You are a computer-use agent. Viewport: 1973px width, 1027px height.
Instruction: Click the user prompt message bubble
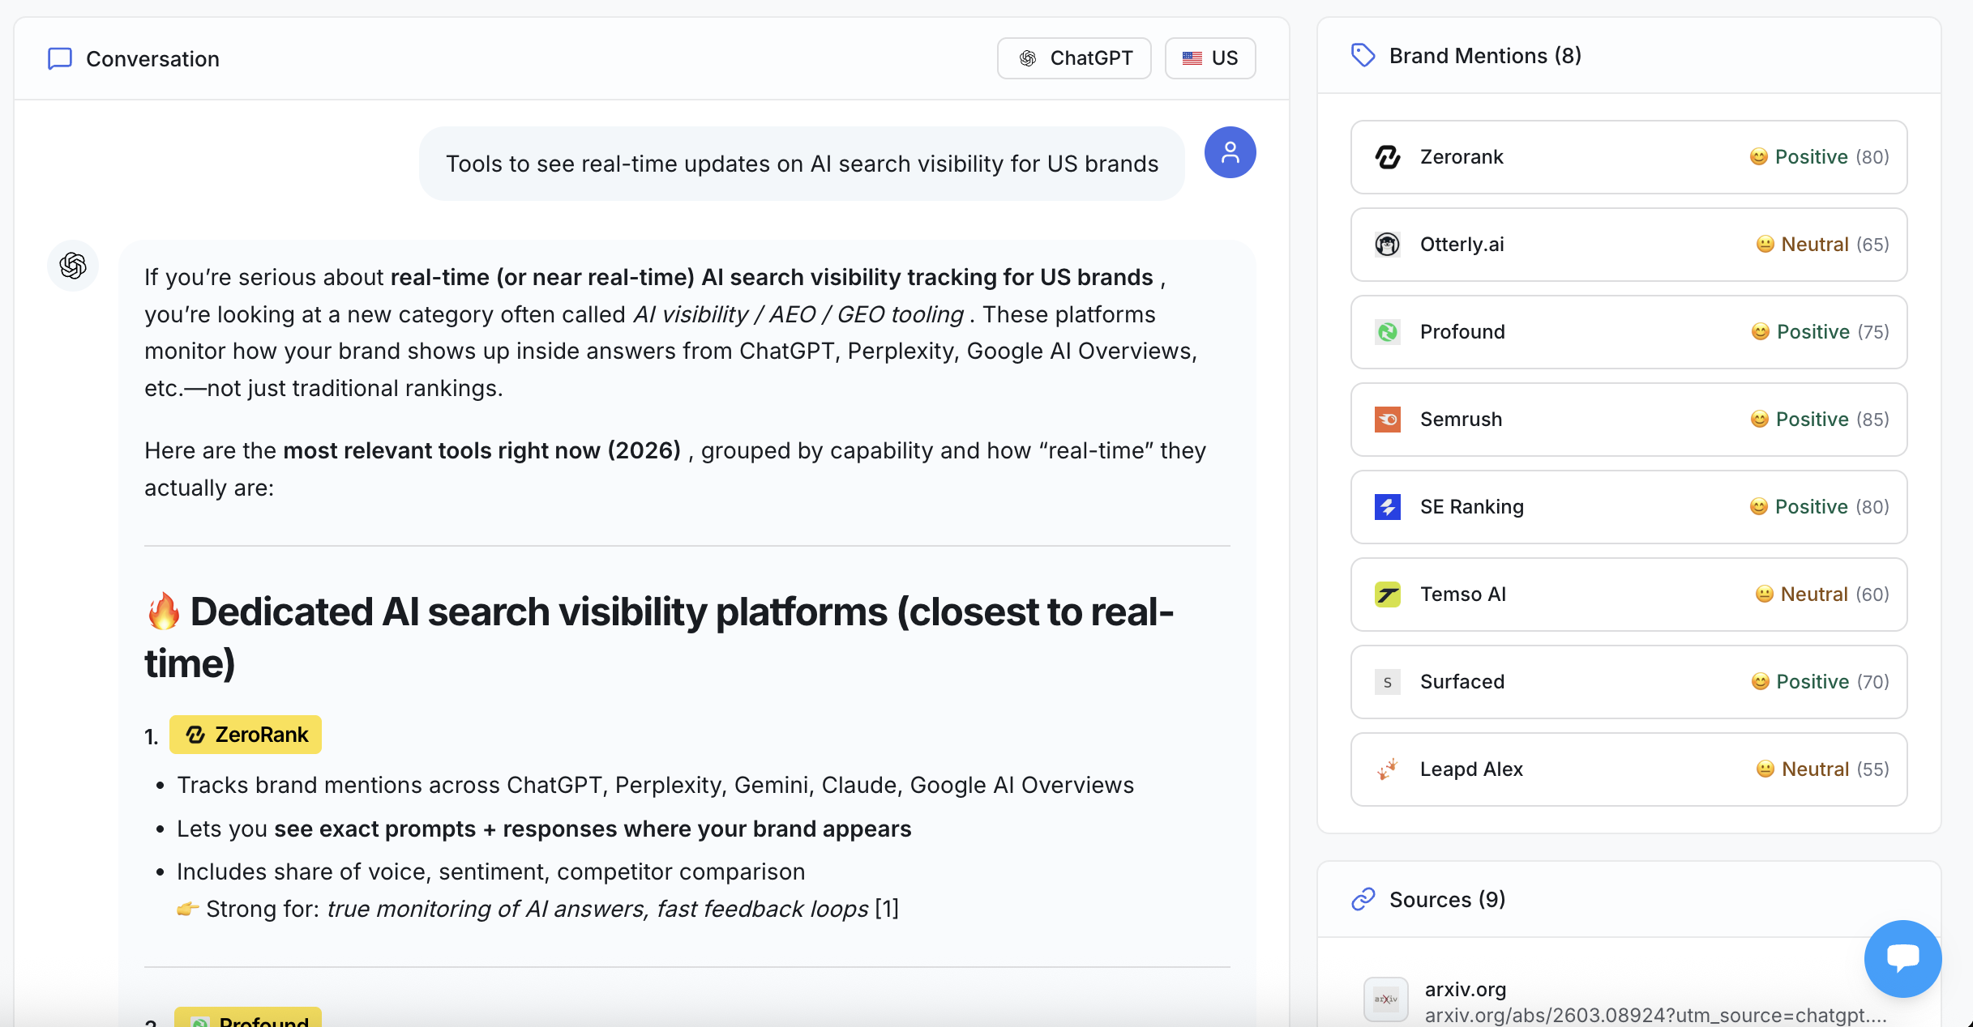click(802, 164)
